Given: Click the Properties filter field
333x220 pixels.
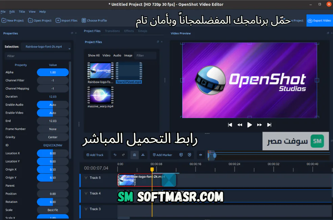Looking at the screenshot, I should [38, 56].
